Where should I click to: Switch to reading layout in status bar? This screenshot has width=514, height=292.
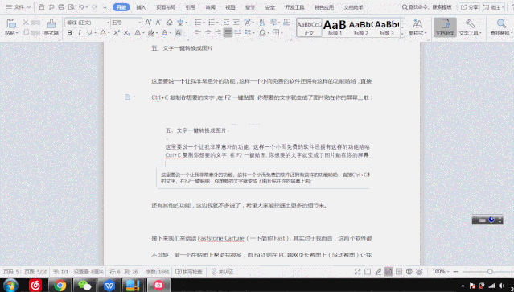(x=368, y=272)
